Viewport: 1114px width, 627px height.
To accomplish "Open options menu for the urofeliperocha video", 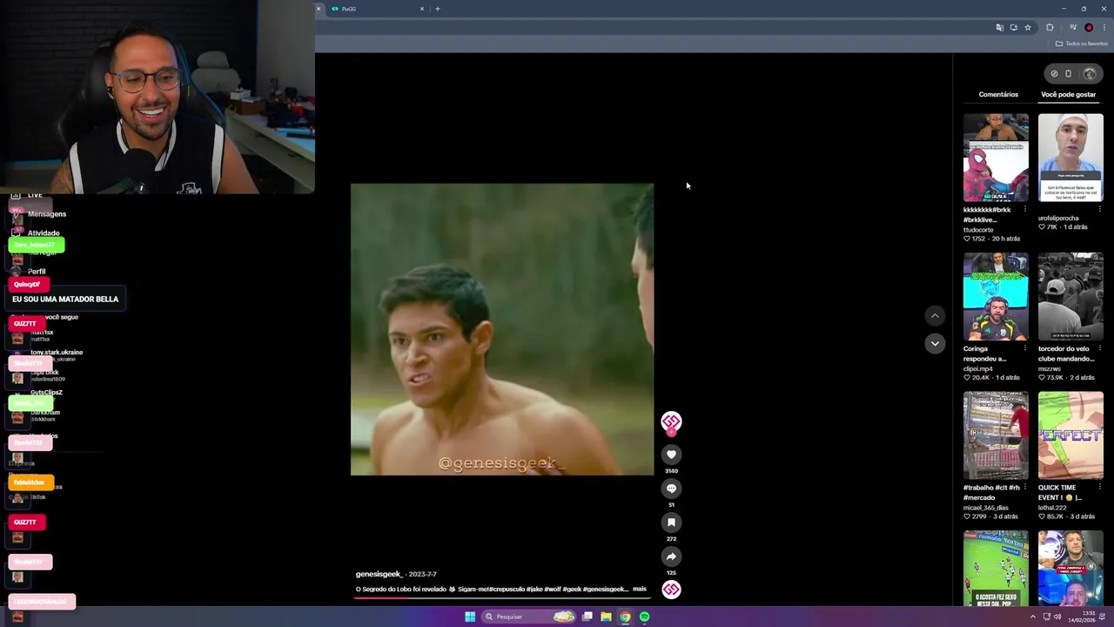I will [x=1099, y=210].
